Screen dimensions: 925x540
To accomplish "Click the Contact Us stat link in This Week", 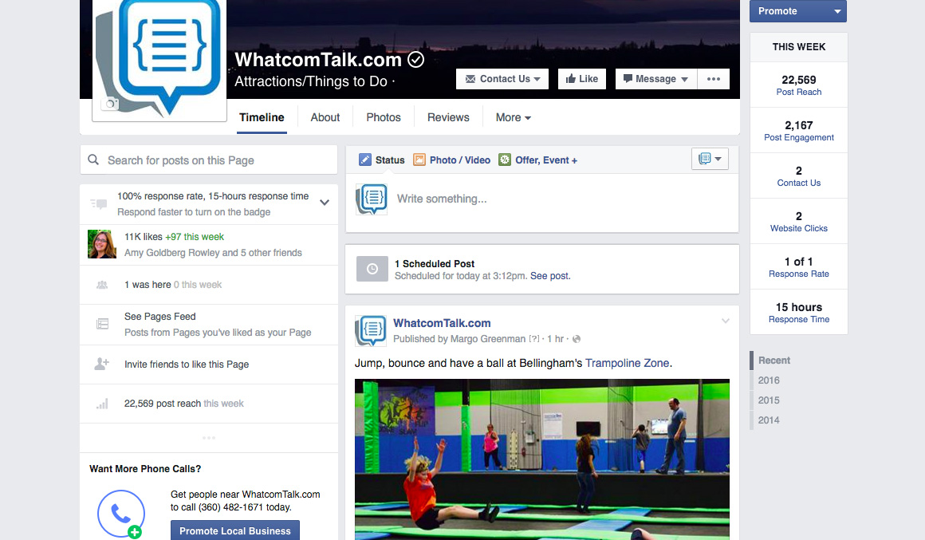I will click(799, 183).
